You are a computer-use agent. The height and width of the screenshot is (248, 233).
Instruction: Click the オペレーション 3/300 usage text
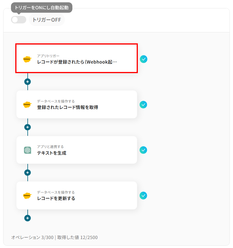[x=32, y=238]
